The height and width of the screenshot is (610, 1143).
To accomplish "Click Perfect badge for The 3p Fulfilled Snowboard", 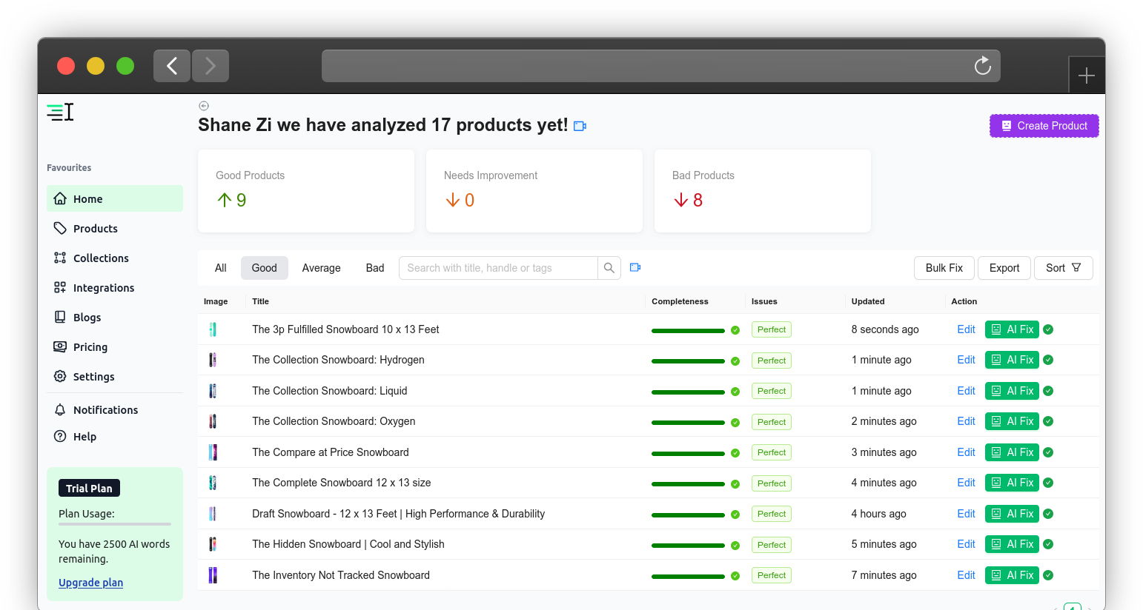I will tap(772, 329).
